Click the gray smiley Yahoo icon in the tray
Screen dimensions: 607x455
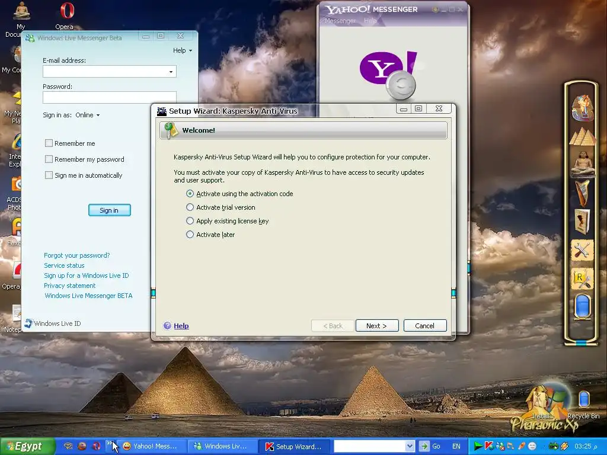(x=532, y=446)
